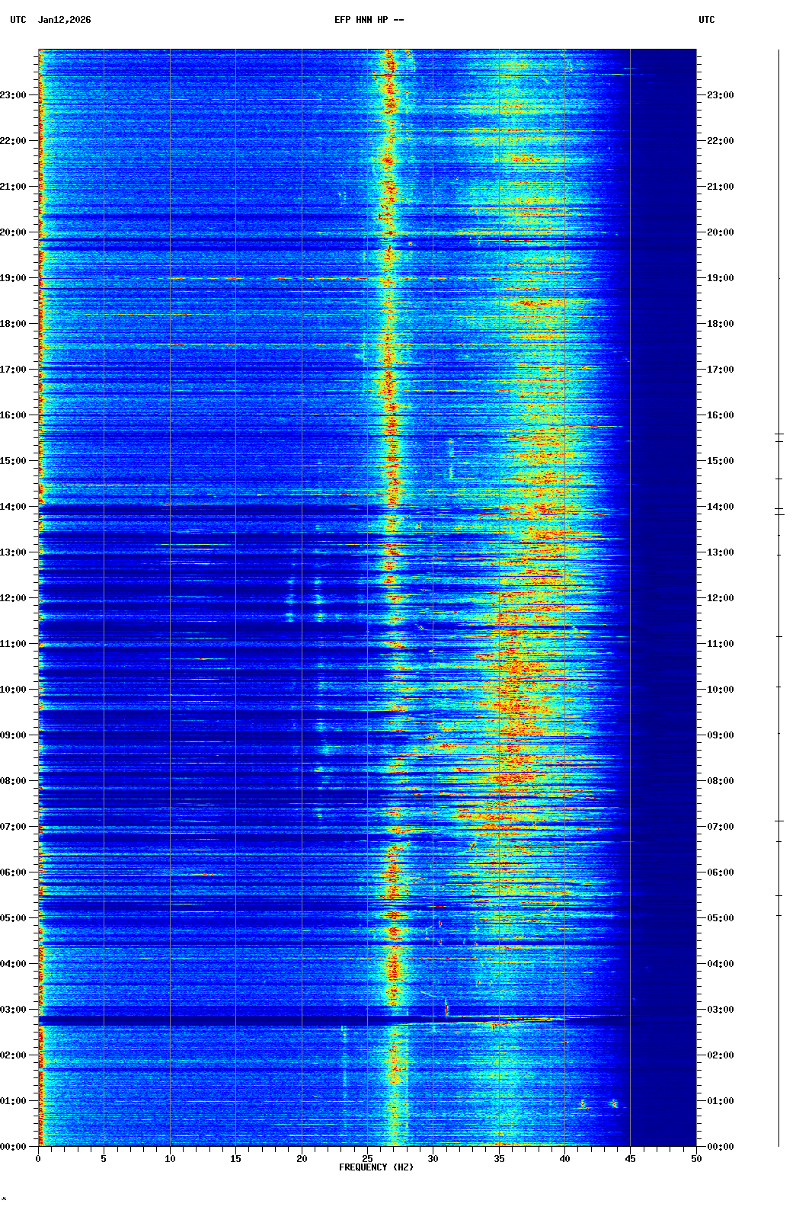The height and width of the screenshot is (1207, 812).
Task: Click the FREQUENCY (HZ) axis label
Action: tap(376, 1167)
